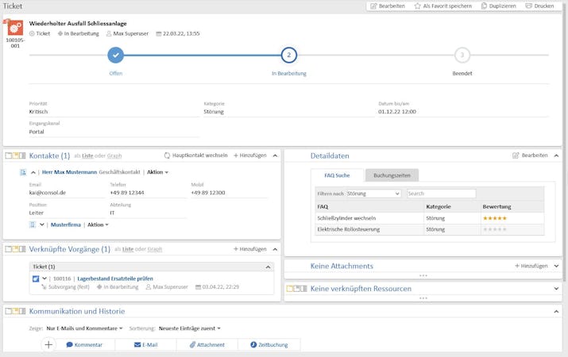Collapse the Detaildaten section
This screenshot has width=568, height=357.
pos(556,155)
